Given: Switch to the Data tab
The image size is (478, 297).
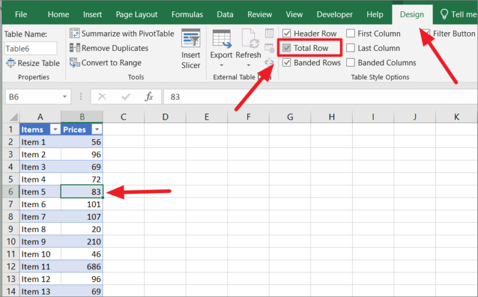Looking at the screenshot, I should tap(225, 14).
